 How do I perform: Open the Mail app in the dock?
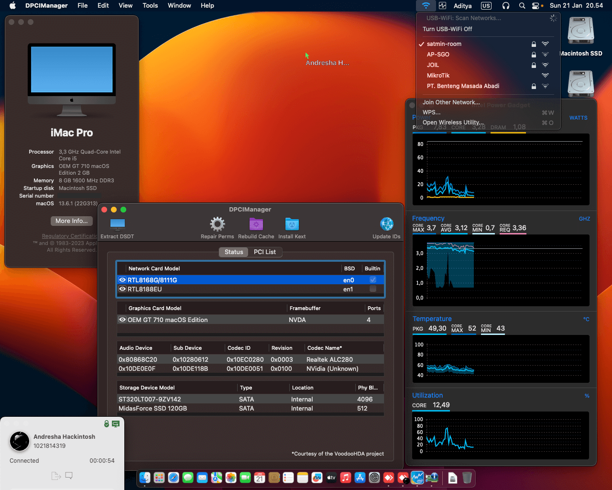click(x=202, y=478)
